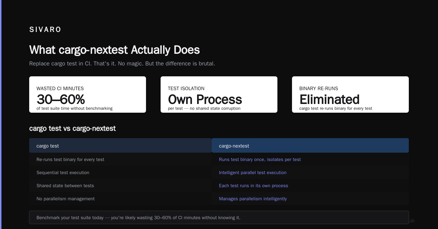The height and width of the screenshot is (229, 438).
Task: Click the 'cargo-nextest' column header
Action: [x=310, y=145]
